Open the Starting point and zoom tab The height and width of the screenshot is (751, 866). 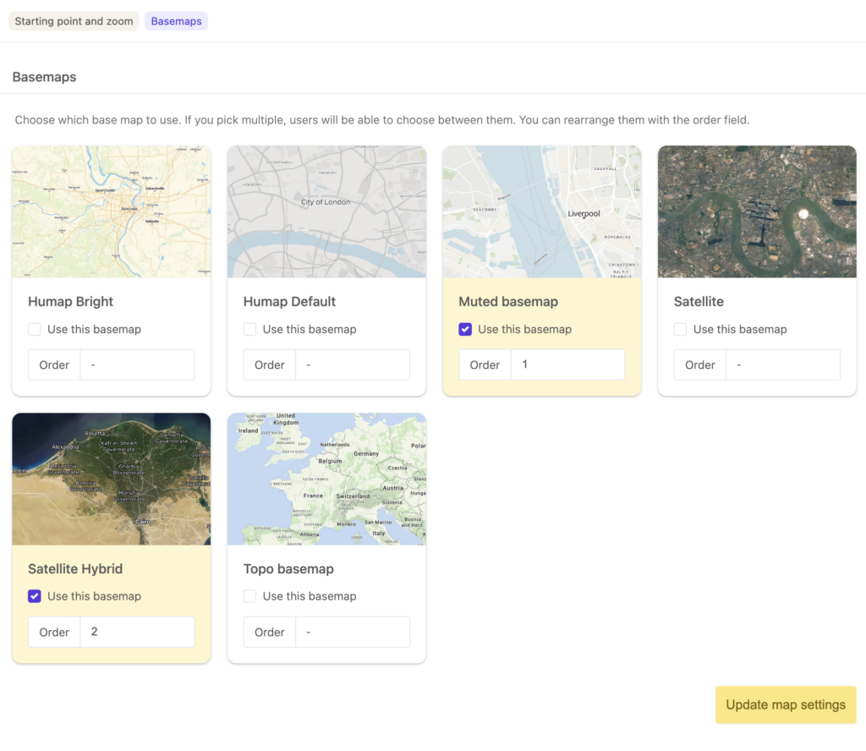tap(74, 21)
